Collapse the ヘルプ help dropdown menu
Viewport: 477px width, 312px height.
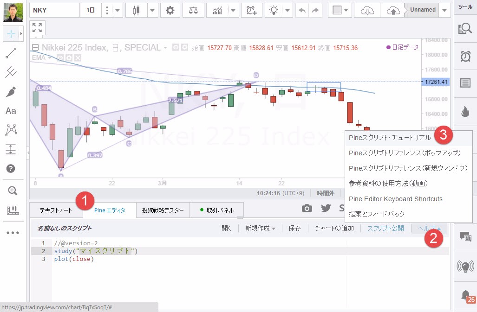coord(429,228)
